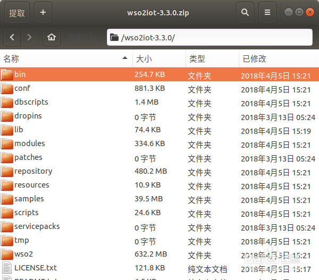The height and width of the screenshot is (280, 319).
Task: Click the 10.9 KB size value
Action: (x=148, y=185)
